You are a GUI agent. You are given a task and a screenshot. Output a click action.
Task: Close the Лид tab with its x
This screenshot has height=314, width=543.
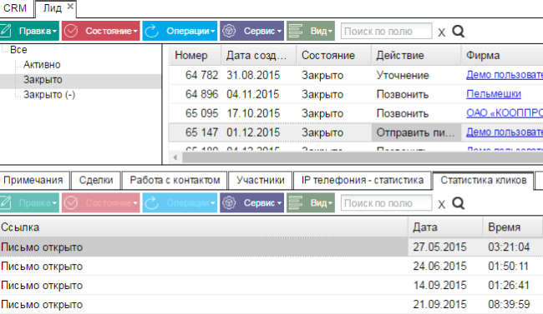click(70, 6)
